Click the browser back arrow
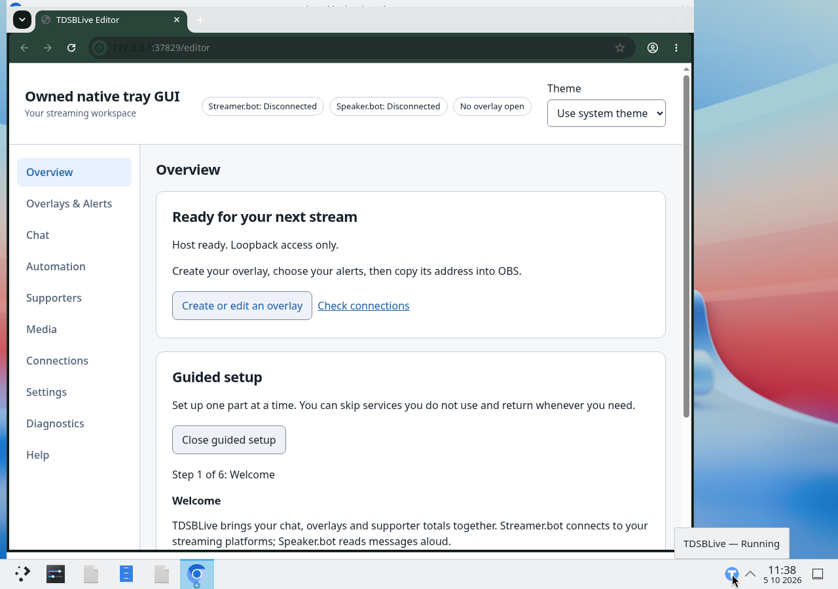The width and height of the screenshot is (838, 589). pos(24,48)
